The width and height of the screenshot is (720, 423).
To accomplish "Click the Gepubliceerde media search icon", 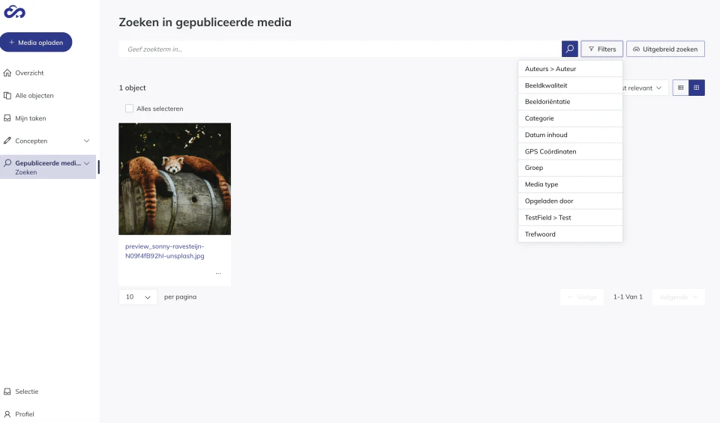I will click(7, 162).
